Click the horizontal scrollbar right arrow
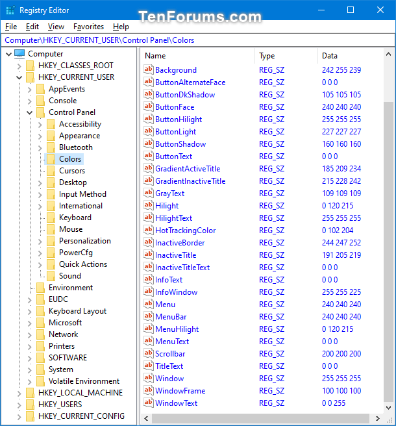The image size is (396, 426). [378, 418]
